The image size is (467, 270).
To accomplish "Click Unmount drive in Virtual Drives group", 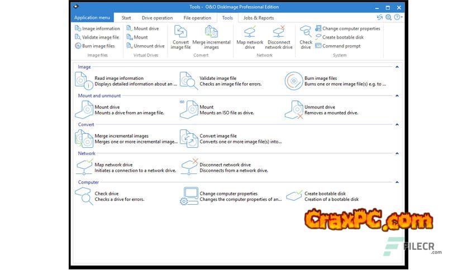I will click(x=146, y=46).
